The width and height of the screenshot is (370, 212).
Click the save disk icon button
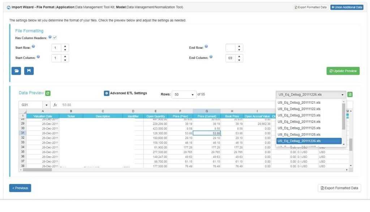tap(29, 71)
